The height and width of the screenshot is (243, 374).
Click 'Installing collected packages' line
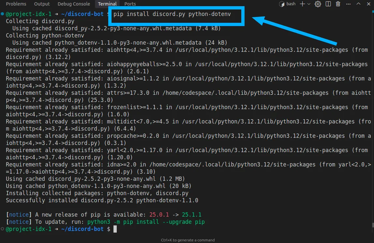tap(97, 193)
